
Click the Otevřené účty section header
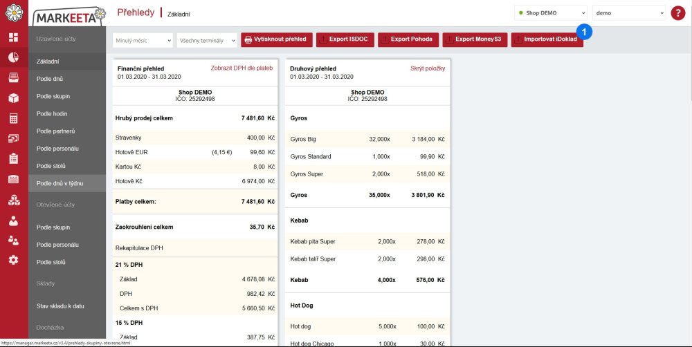[55, 205]
